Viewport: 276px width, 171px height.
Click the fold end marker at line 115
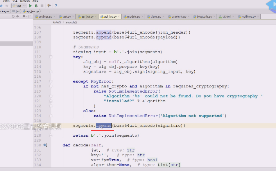coord(51,71)
